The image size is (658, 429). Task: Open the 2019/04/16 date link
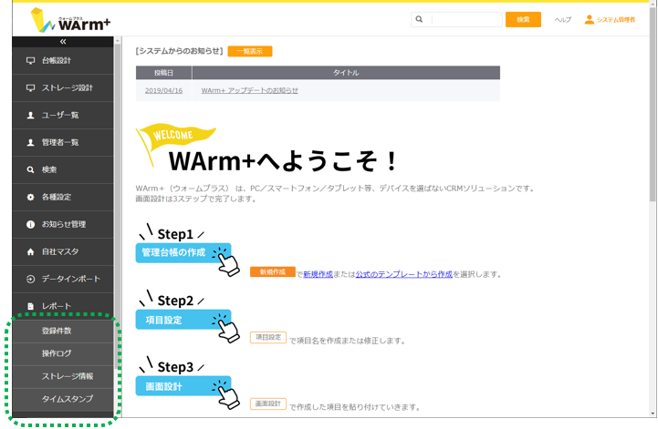[x=163, y=90]
